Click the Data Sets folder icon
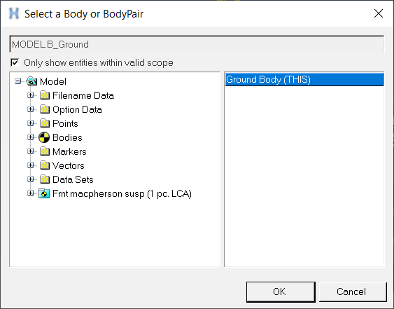 [45, 179]
